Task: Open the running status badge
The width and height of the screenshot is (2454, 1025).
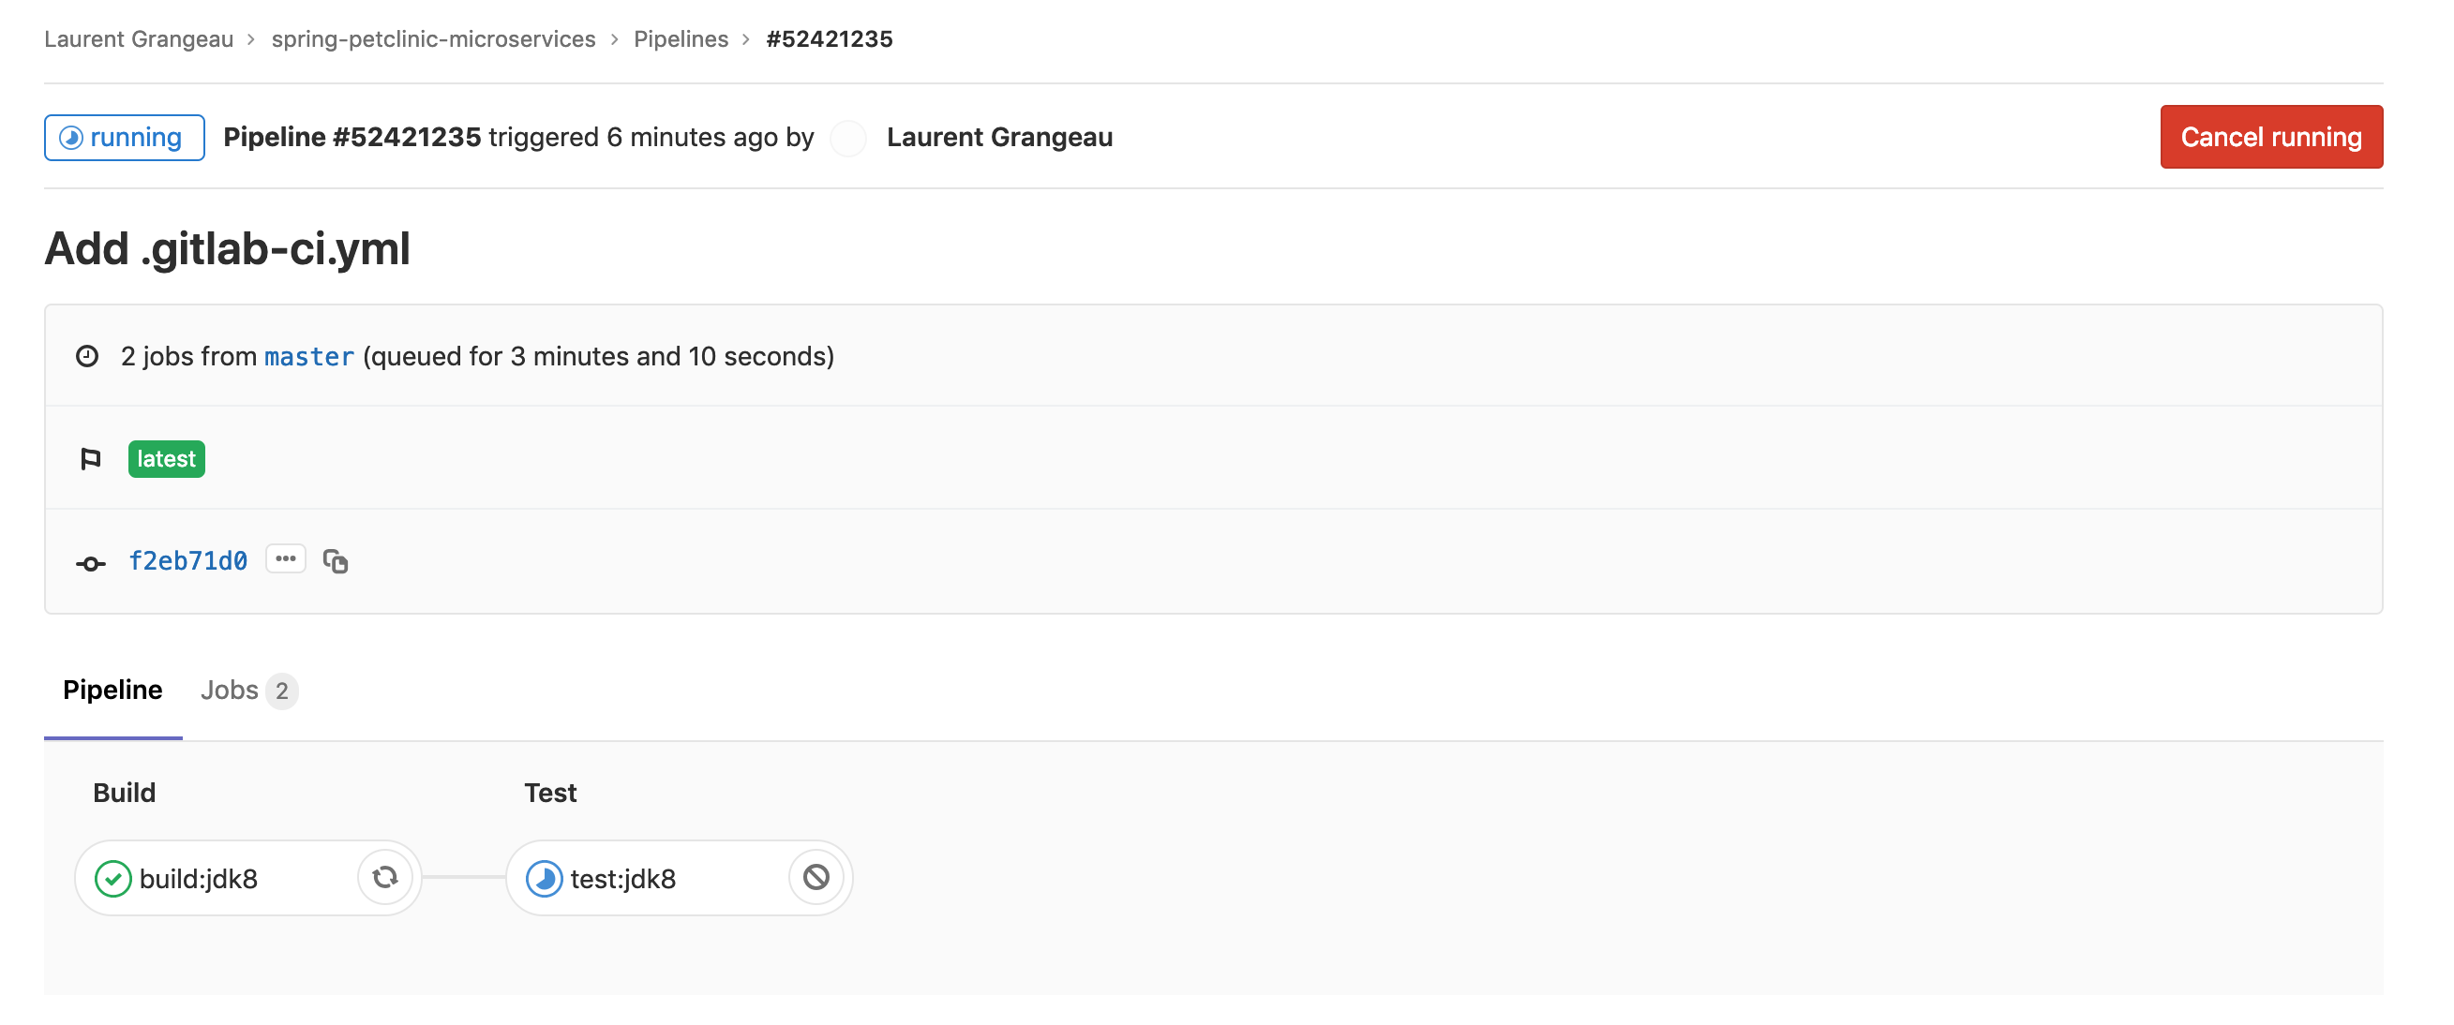Action: pyautogui.click(x=124, y=138)
